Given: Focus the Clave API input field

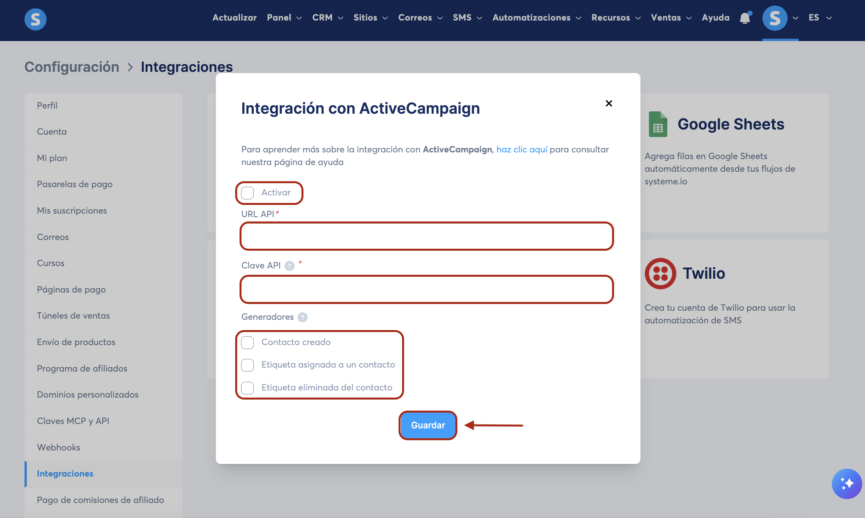Looking at the screenshot, I should click(x=427, y=290).
